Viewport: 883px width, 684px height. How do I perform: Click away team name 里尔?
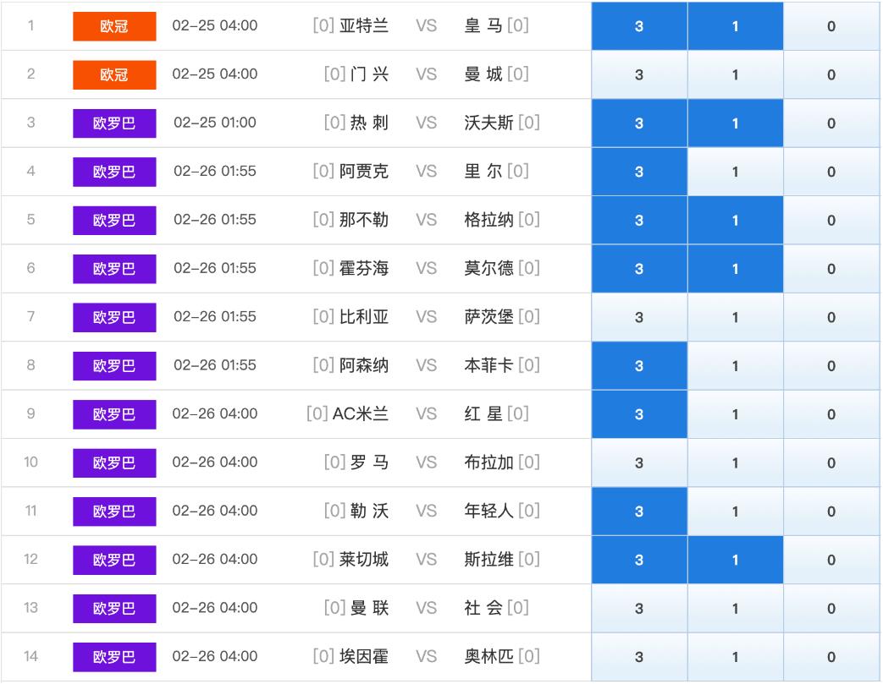click(483, 171)
